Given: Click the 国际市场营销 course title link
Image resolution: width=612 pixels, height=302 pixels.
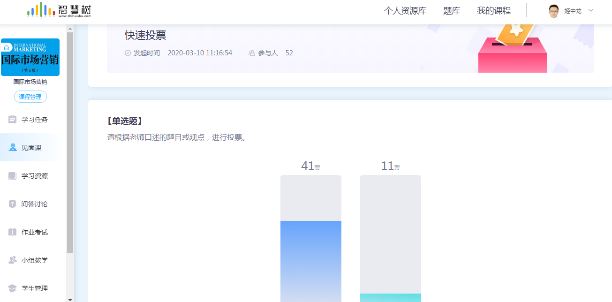Looking at the screenshot, I should pos(30,82).
